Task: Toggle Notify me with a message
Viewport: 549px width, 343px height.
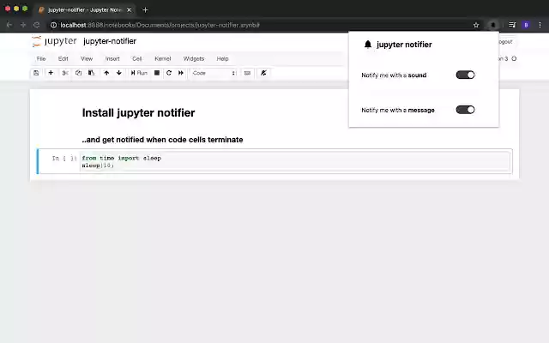Action: click(x=465, y=110)
